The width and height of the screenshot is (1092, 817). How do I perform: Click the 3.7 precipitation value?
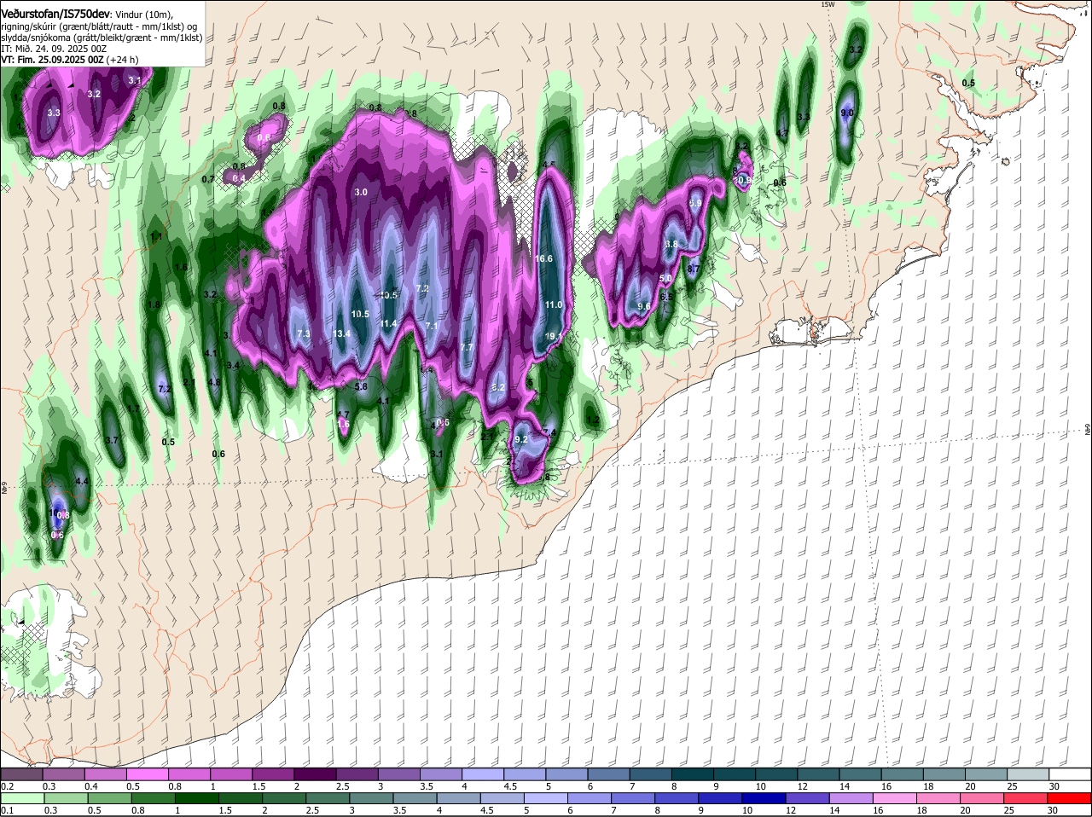pyautogui.click(x=112, y=440)
